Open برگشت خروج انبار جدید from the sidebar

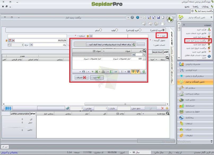click(x=198, y=48)
